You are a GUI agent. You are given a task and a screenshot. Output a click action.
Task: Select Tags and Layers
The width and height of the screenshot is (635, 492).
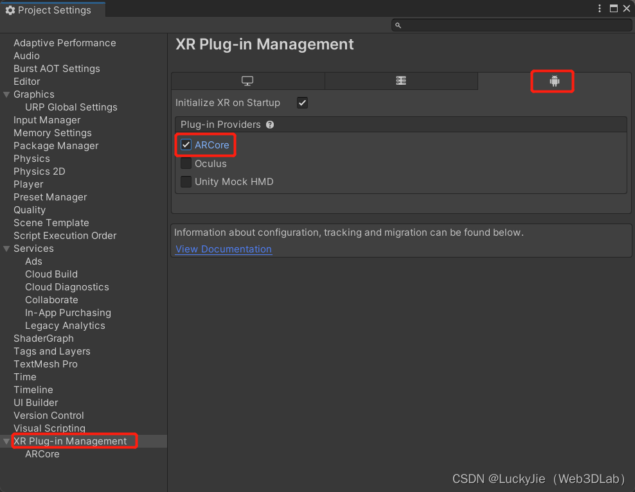[x=52, y=351]
